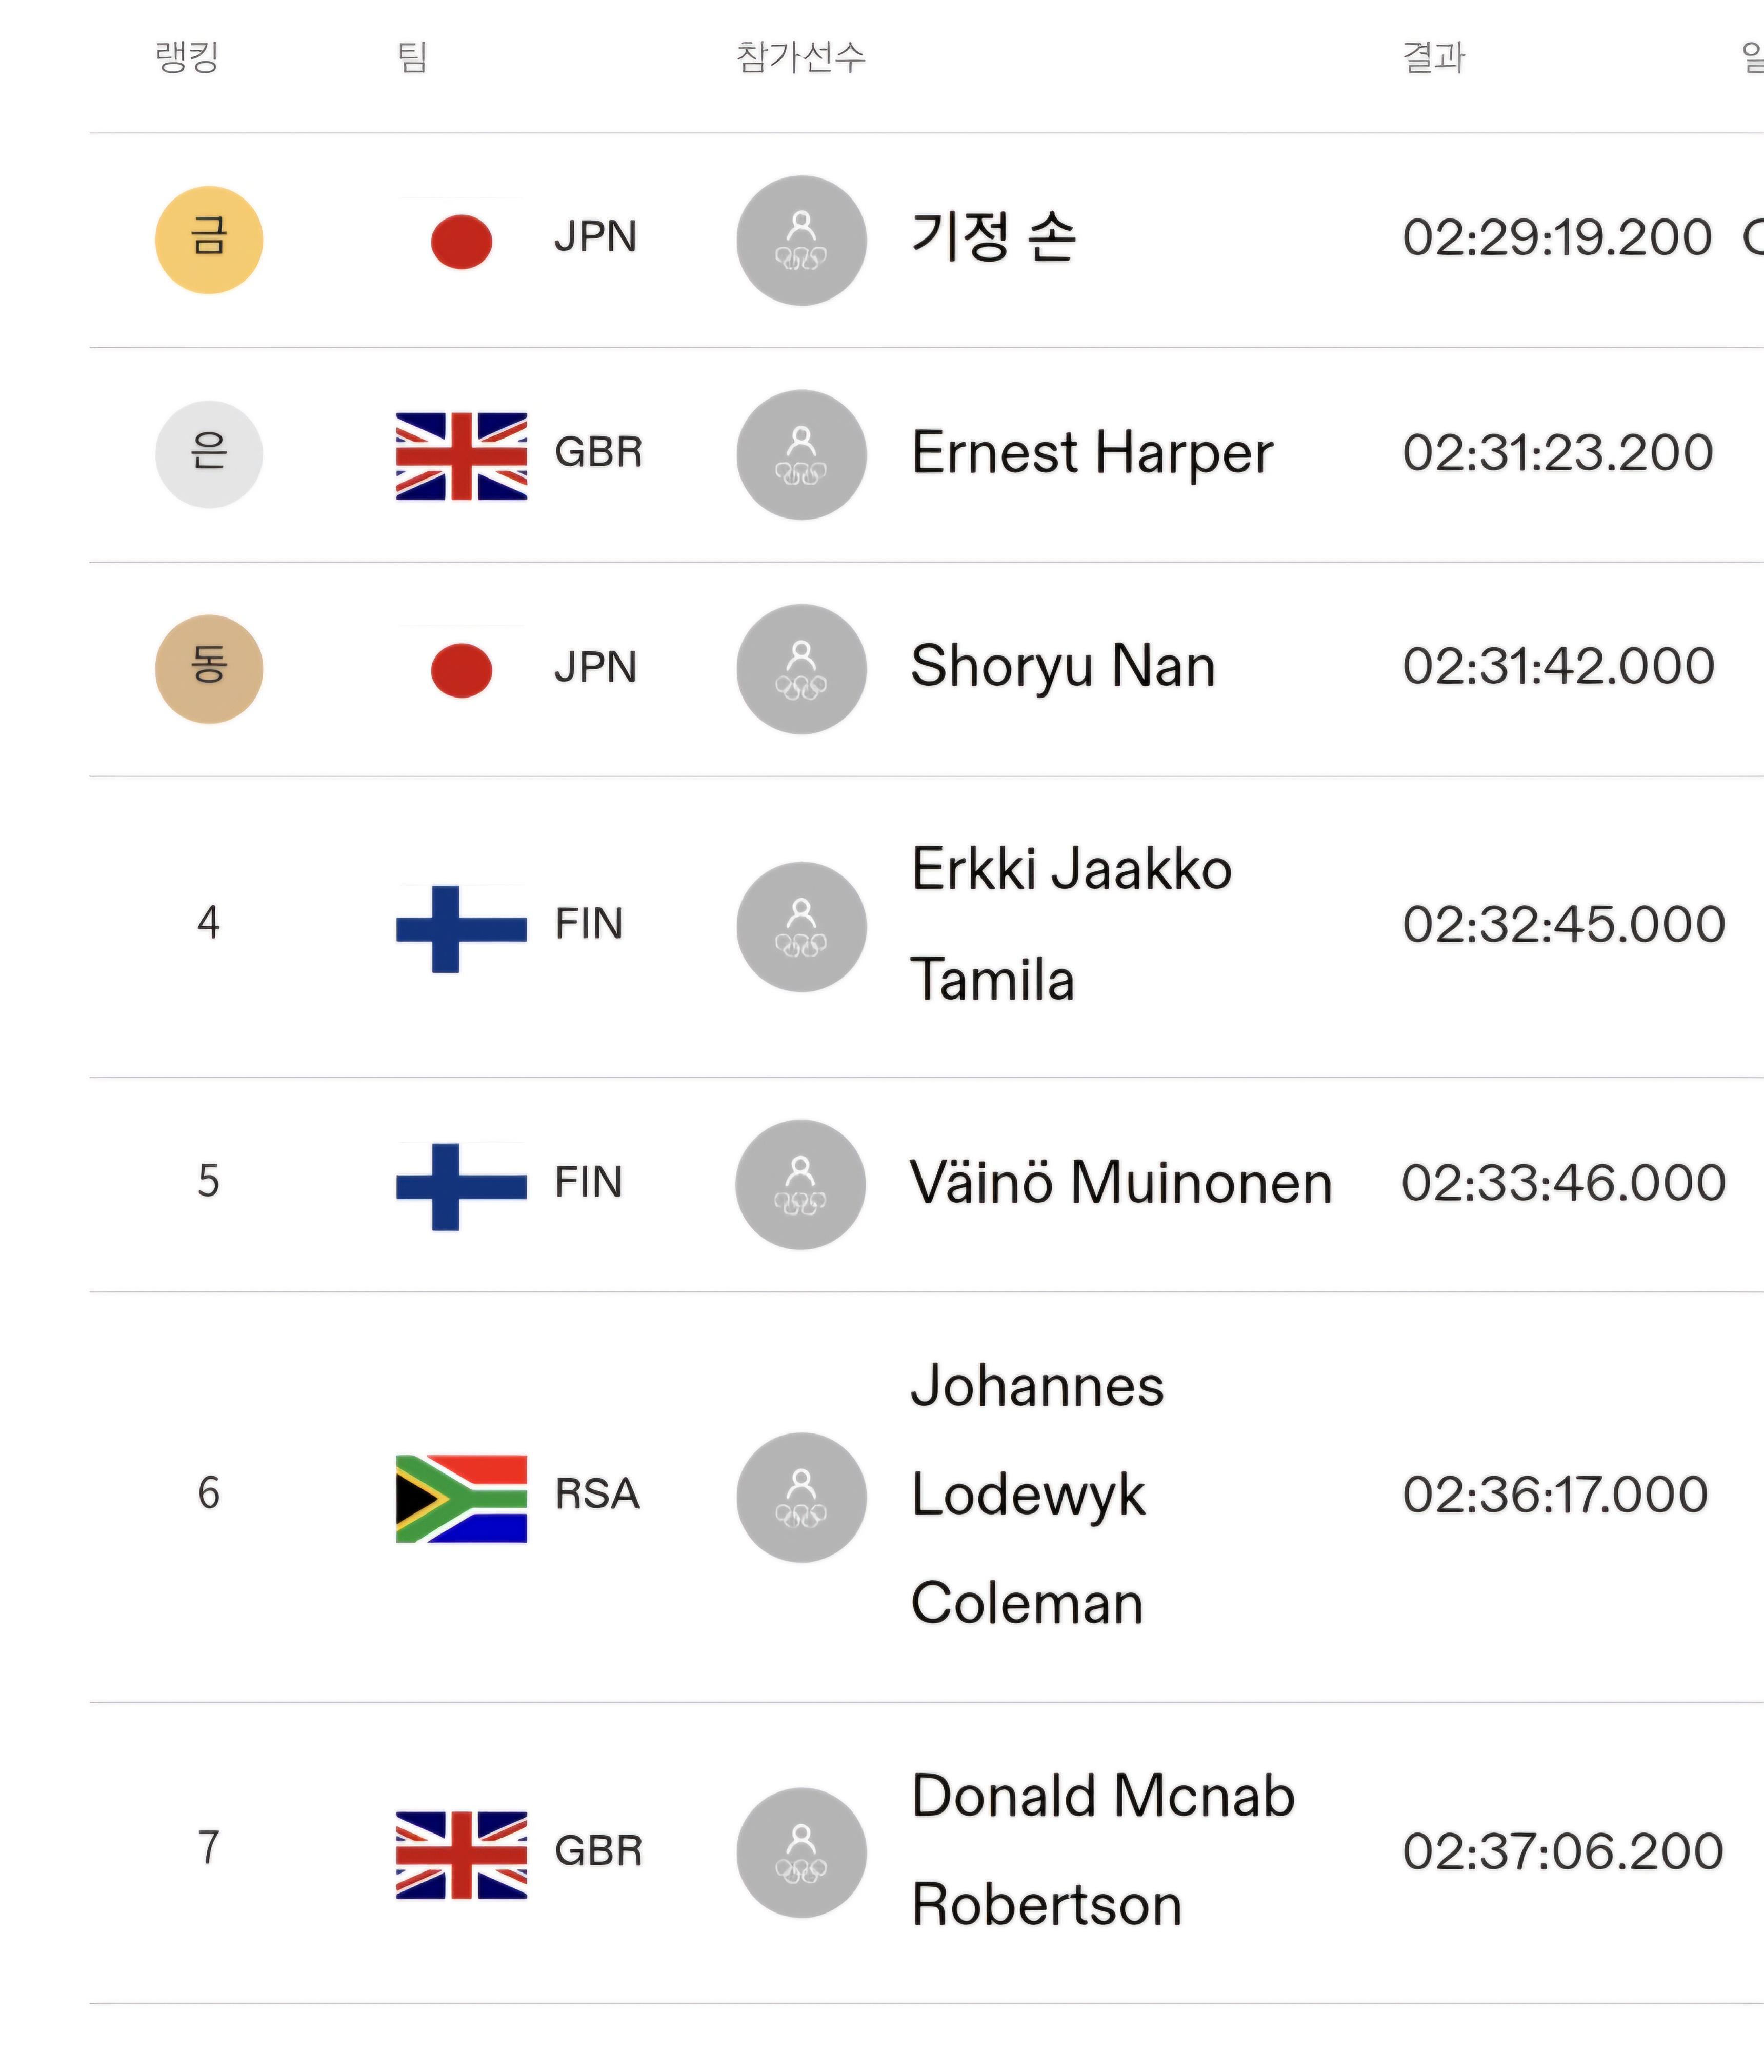Click Shoryu Nan's athlete avatar
Viewport: 1764px width, 2072px height.
click(801, 668)
